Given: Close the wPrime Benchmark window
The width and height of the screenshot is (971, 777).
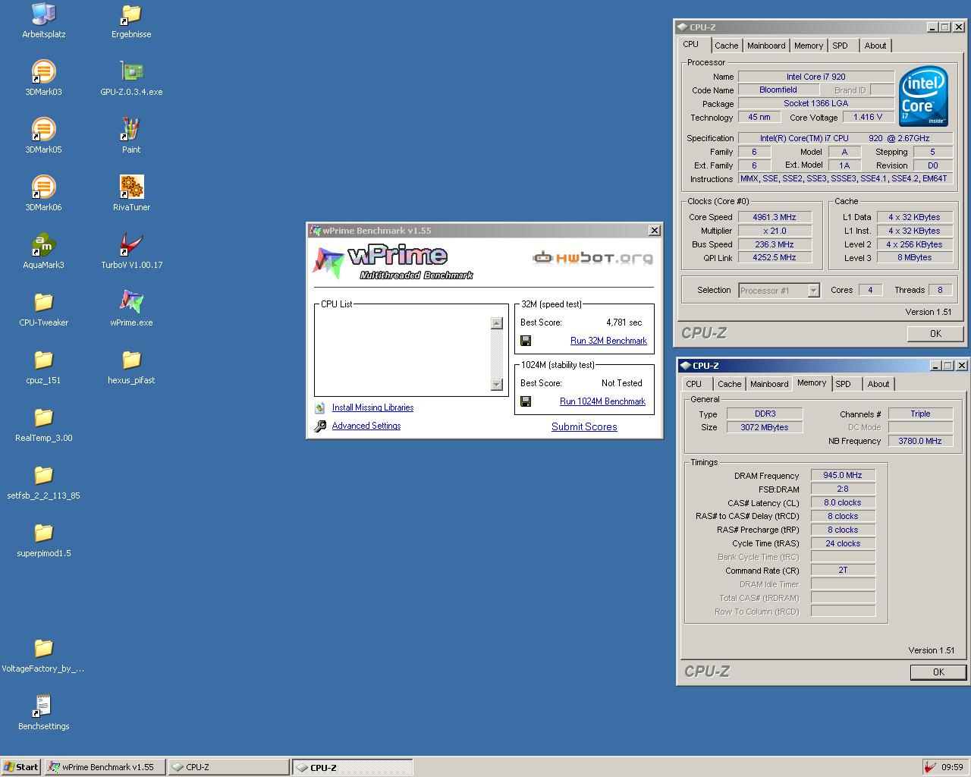Looking at the screenshot, I should pyautogui.click(x=654, y=231).
